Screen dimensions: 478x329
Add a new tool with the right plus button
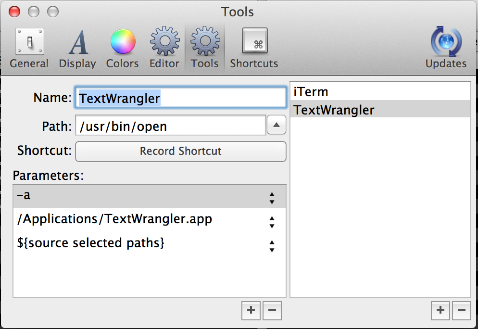440,311
